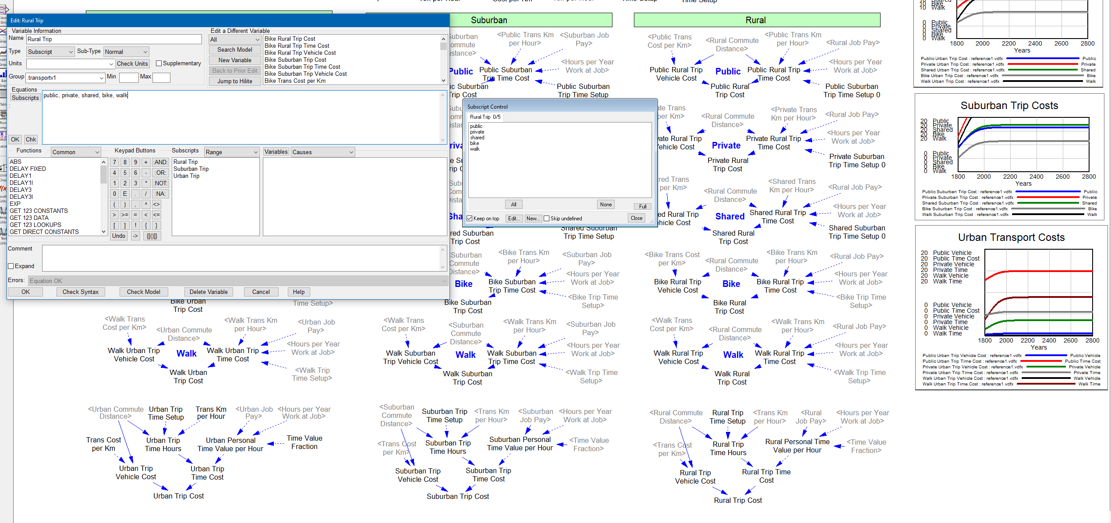Open the All filter dropdown for variables
The height and width of the screenshot is (523, 1111).
coord(235,39)
